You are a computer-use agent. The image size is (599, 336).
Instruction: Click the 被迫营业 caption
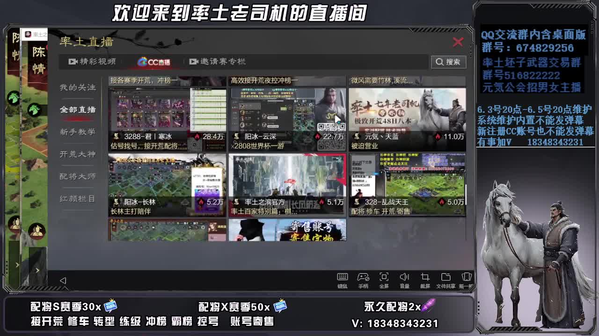click(x=365, y=146)
